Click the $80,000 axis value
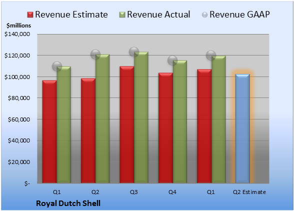294x211 pixels. [19, 98]
